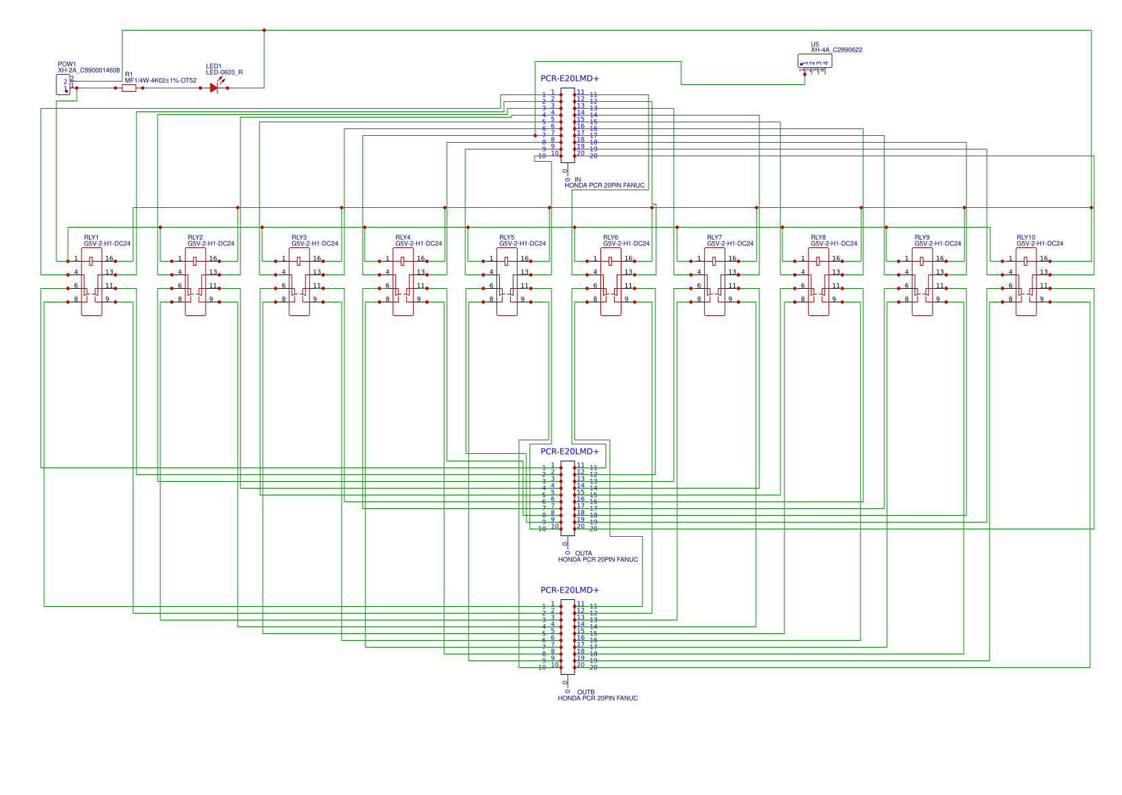Image resolution: width=1122 pixels, height=795 pixels.
Task: Click the POW1 two-pin connector symbol
Action: pos(63,85)
